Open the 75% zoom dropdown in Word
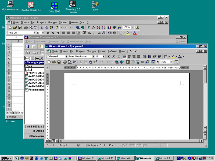 pyautogui.click(x=171, y=62)
